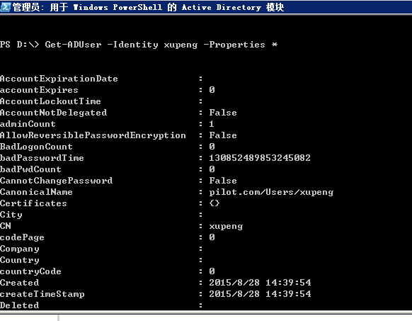Select the 'Country' property name
Image resolution: width=412 pixels, height=321 pixels.
click(x=19, y=260)
